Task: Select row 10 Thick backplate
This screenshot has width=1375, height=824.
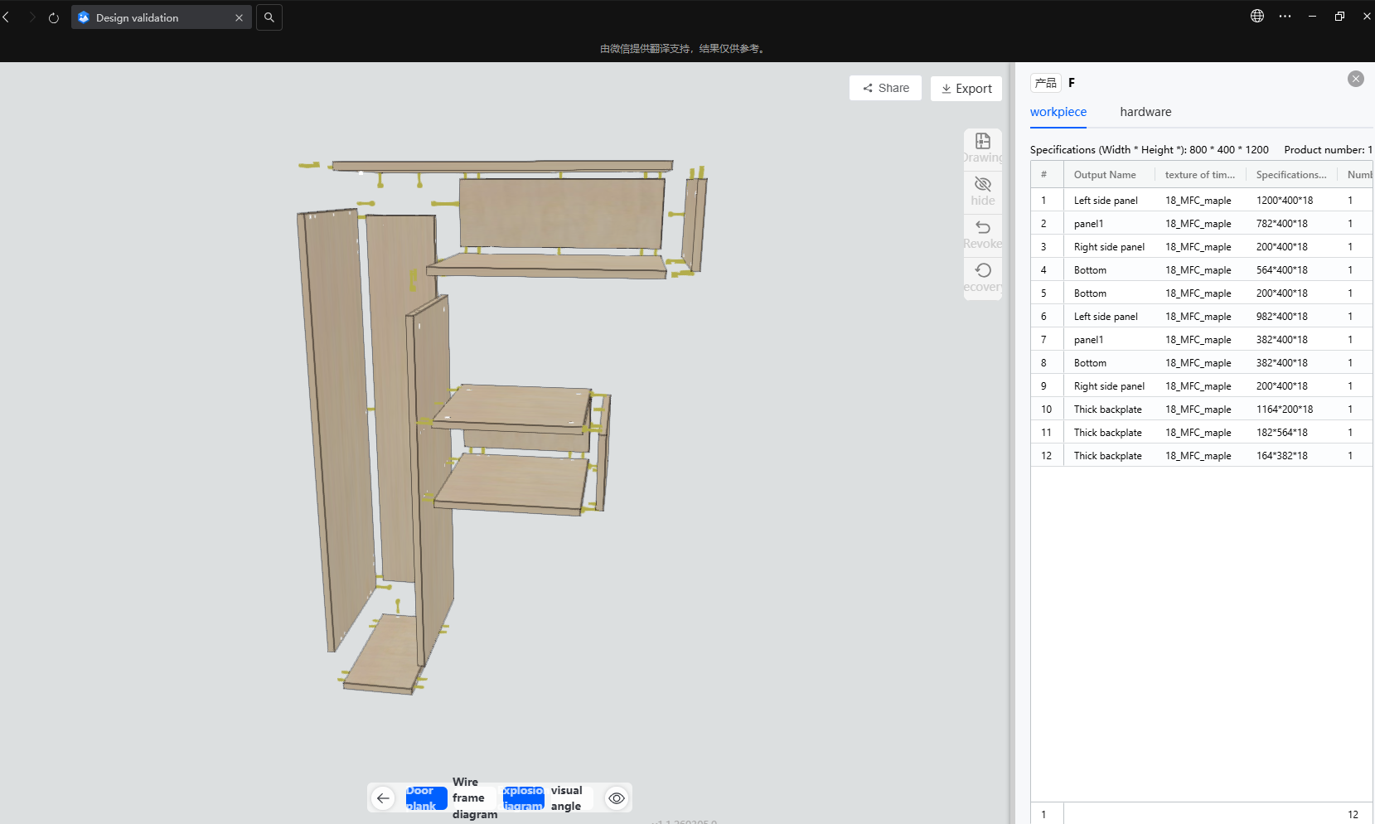Action: point(1202,410)
